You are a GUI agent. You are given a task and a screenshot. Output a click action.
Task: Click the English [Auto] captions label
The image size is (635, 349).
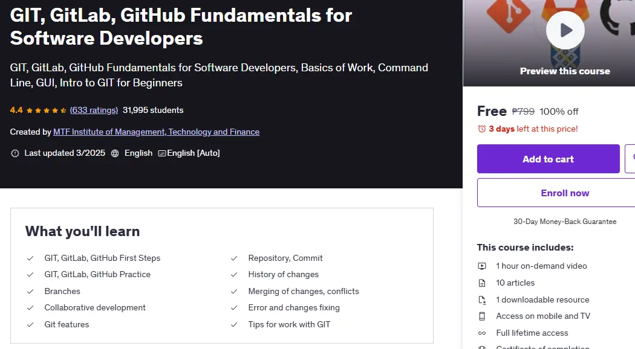pos(194,153)
